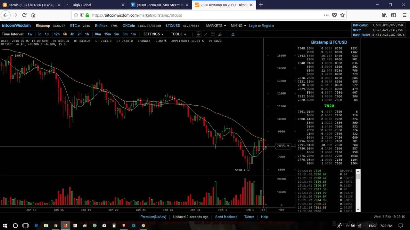The height and width of the screenshot is (230, 410).
Task: Set time interval to 1w
Action: point(30,34)
